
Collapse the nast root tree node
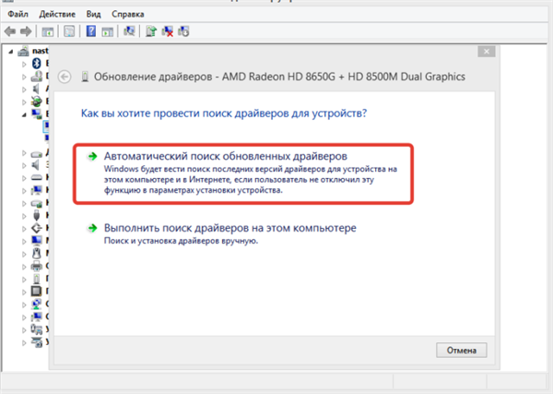pos(11,52)
